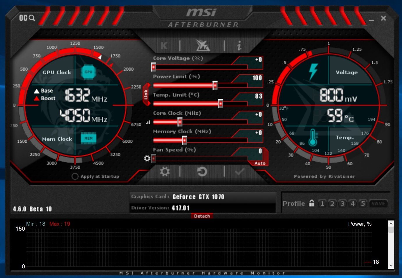Lock the current profile with the padlock
The height and width of the screenshot is (278, 402).
point(311,204)
